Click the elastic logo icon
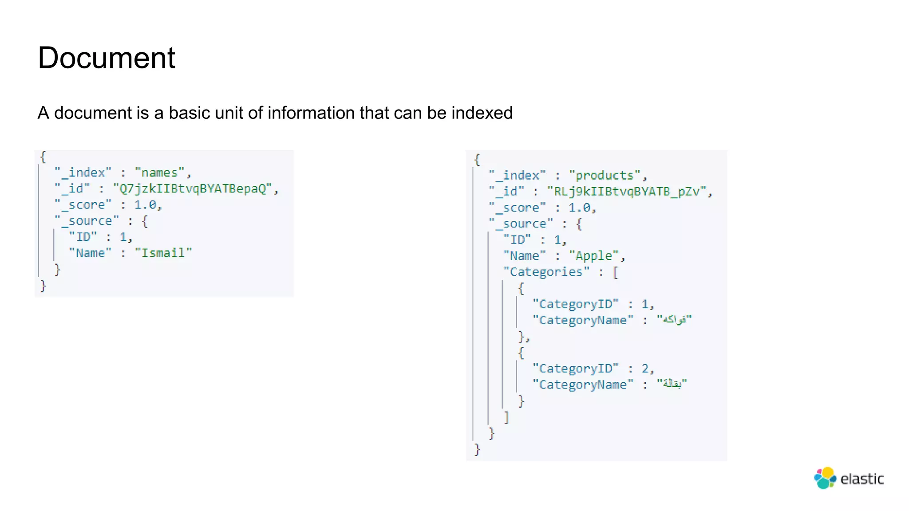The height and width of the screenshot is (511, 909). click(825, 478)
